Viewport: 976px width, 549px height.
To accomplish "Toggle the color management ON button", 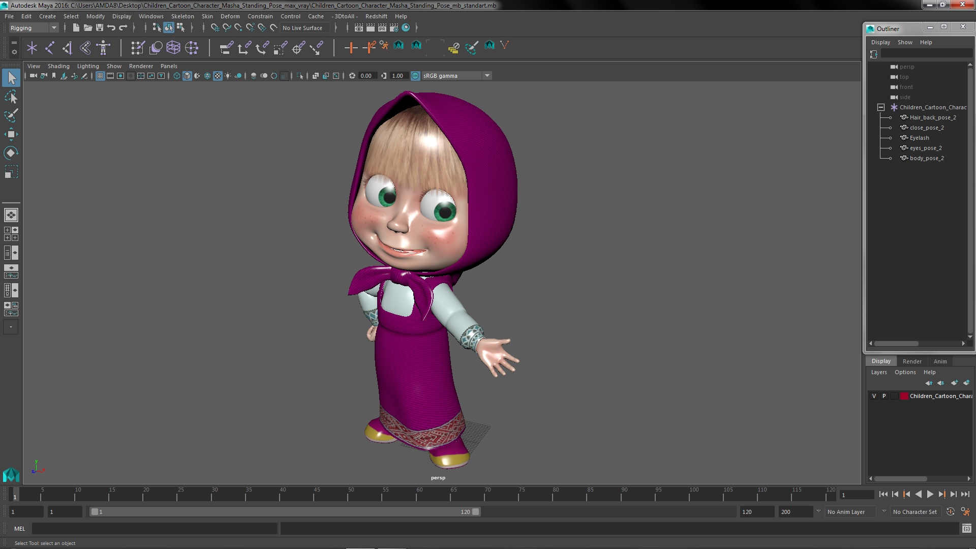I will click(x=415, y=76).
